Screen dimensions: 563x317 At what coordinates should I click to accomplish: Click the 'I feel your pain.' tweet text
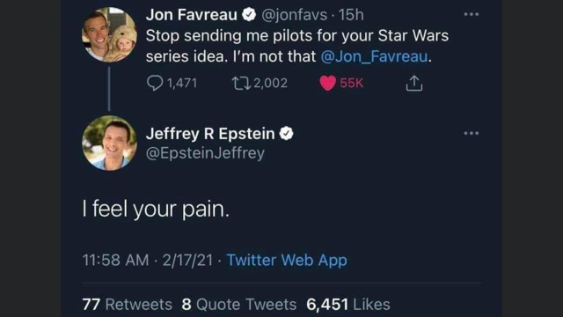[x=156, y=209]
